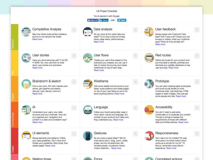Screen dimensions: 213x160
Task: Select the Communicate section tab
Action: [15, 115]
